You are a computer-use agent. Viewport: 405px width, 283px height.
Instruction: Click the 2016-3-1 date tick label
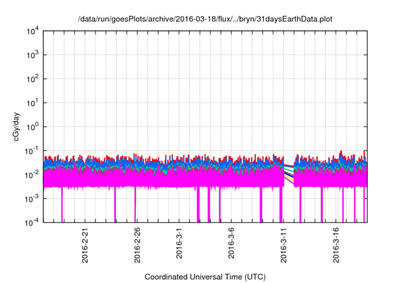tap(179, 243)
